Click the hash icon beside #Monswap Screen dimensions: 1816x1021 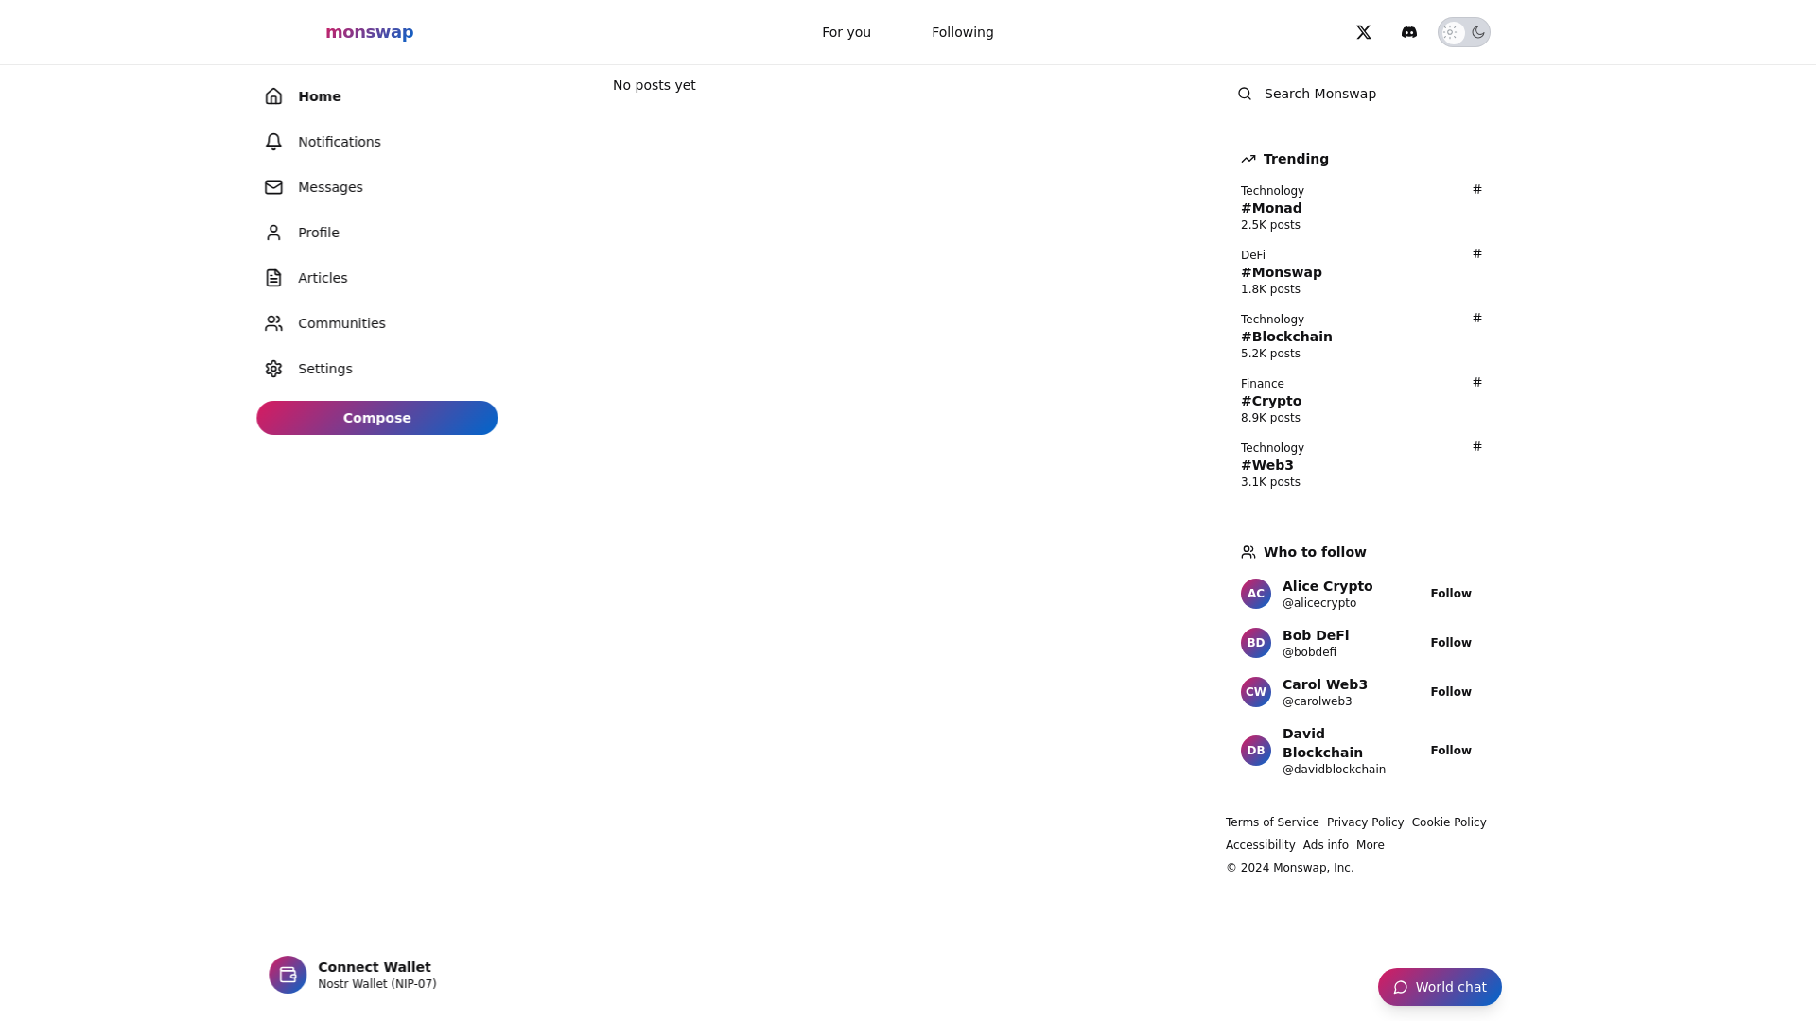click(x=1476, y=253)
